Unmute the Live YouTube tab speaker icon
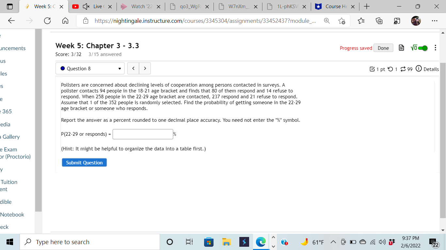 pos(87,7)
